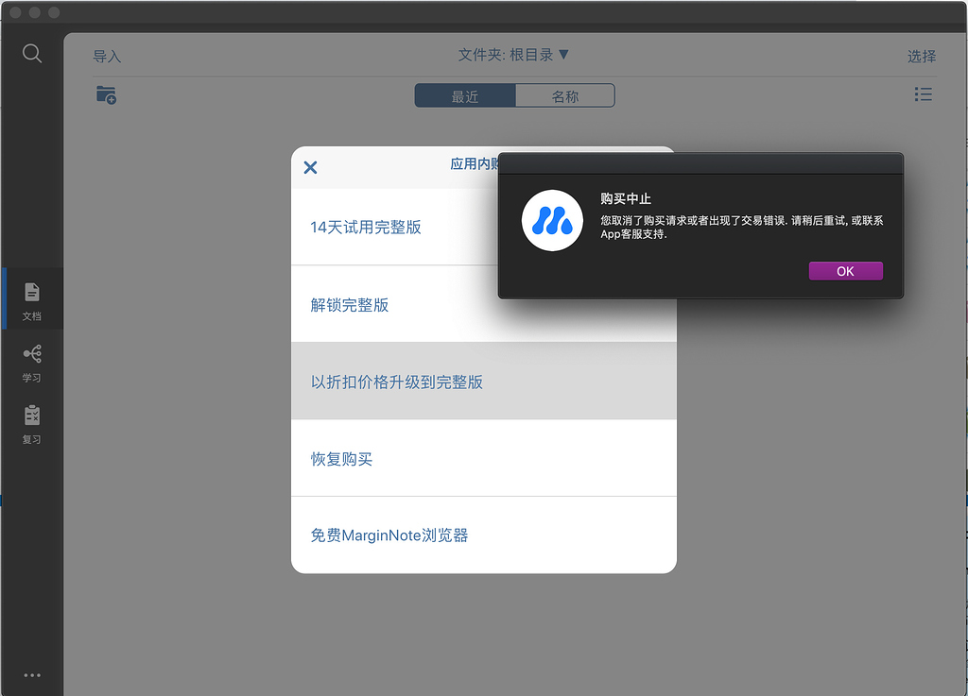Open the 复习 section in sidebar
Viewport: 968px width, 696px height.
pyautogui.click(x=31, y=425)
